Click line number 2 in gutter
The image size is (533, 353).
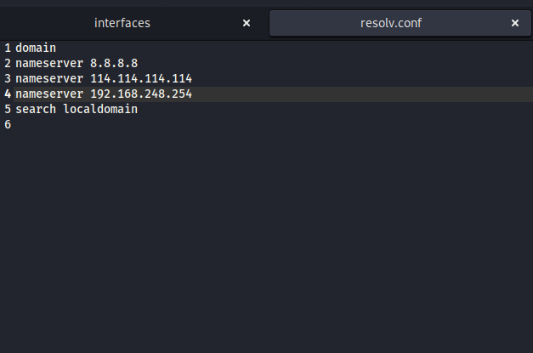coord(8,63)
